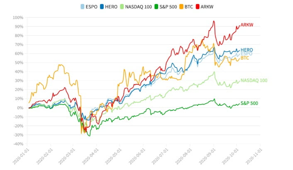The image size is (293, 170).
Task: Hide NASDAQ 100 series via legend text
Action: click(138, 7)
